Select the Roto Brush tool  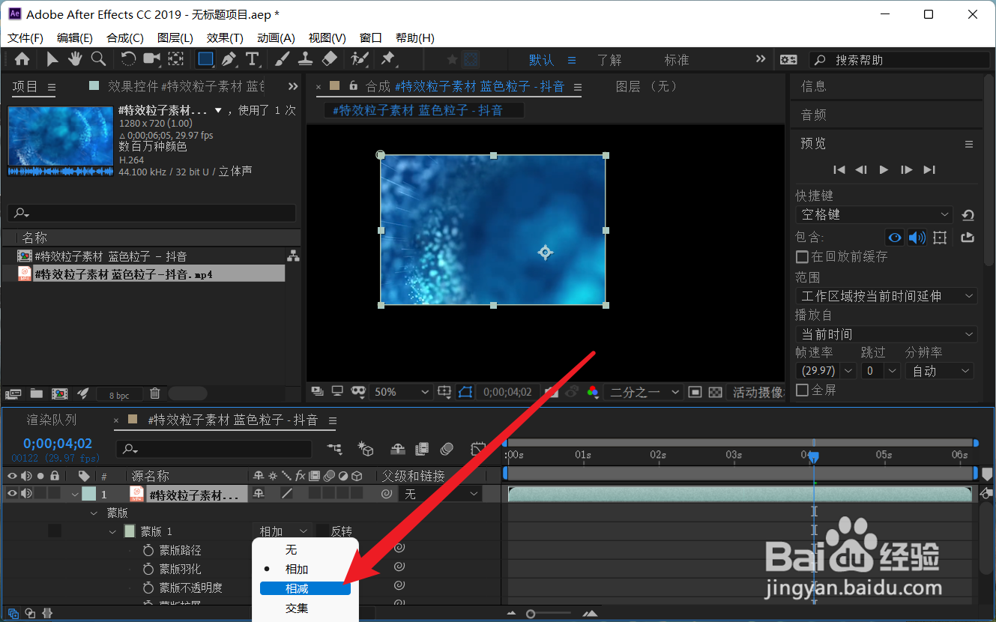(360, 59)
